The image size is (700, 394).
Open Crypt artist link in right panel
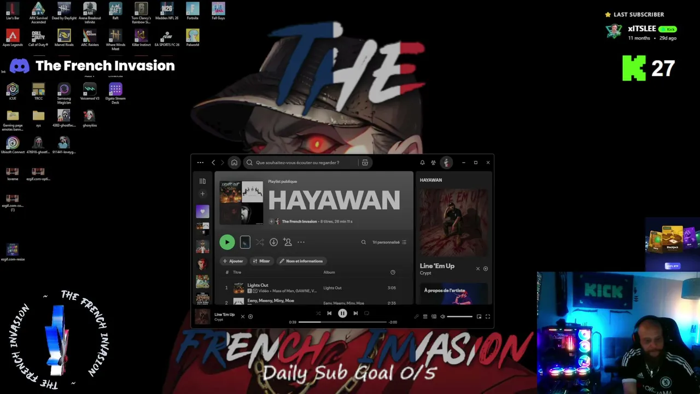425,273
